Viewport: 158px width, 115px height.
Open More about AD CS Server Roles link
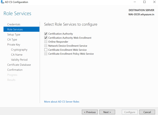tap(62, 102)
